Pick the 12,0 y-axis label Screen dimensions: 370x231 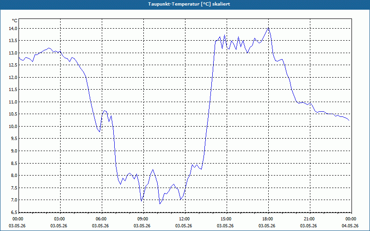[13, 77]
